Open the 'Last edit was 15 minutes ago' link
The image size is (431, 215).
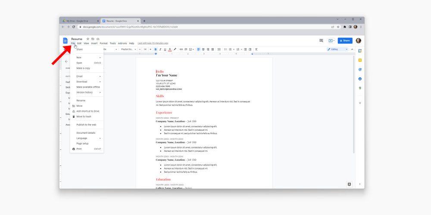[153, 43]
